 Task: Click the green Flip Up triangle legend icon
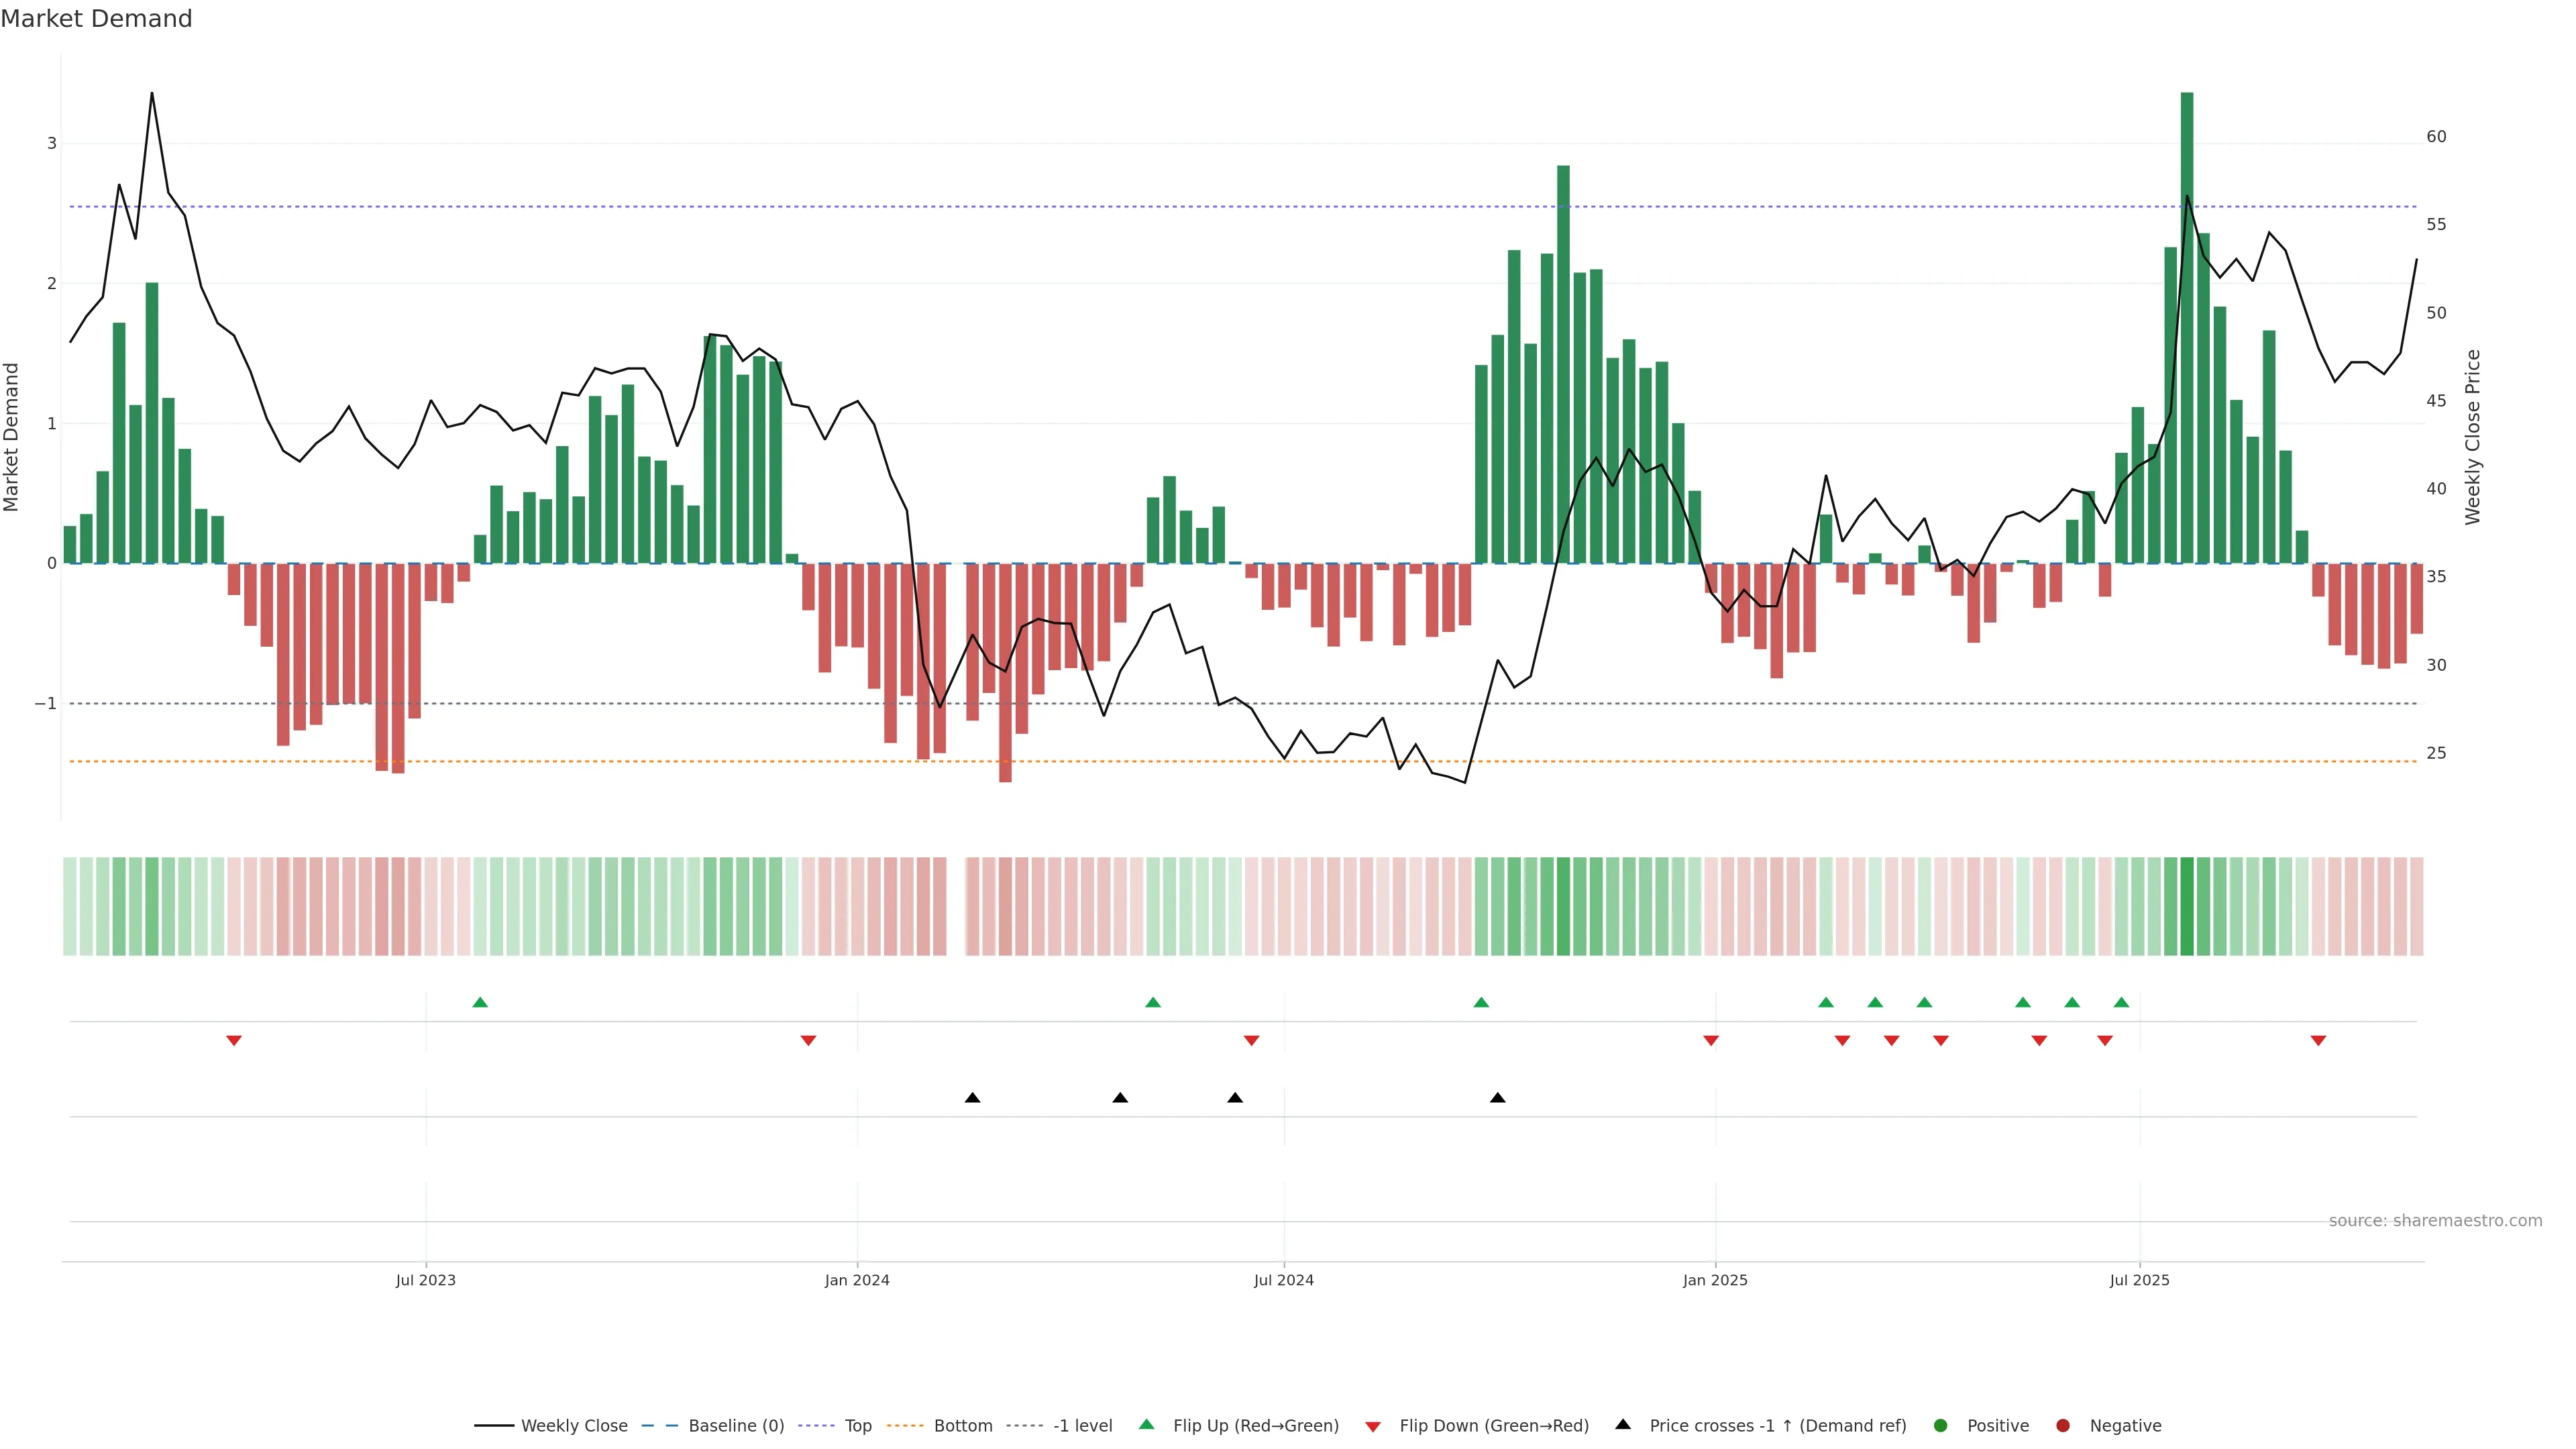(1147, 1425)
